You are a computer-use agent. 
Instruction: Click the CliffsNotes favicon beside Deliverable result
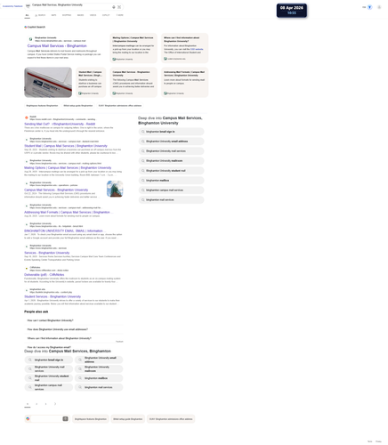(x=27, y=269)
